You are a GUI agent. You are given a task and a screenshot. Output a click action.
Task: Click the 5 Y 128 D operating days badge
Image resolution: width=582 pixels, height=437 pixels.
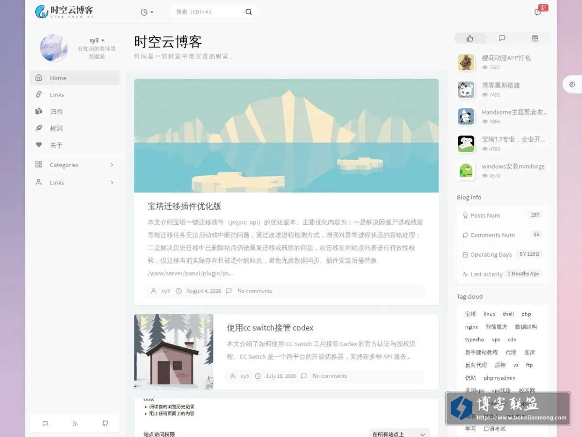click(530, 254)
